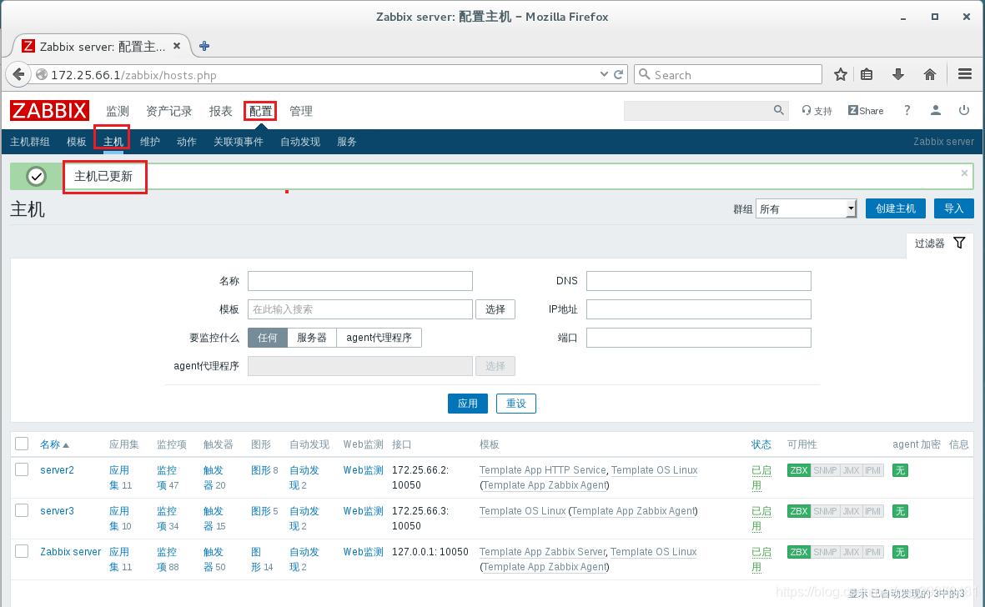The height and width of the screenshot is (607, 985).
Task: Select 服务器 monitoring option
Action: pyautogui.click(x=312, y=338)
